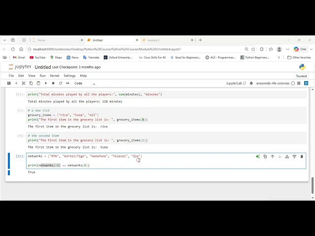Click the kernel status circle indicator
Image resolution: width=315 pixels, height=236 pixels.
coord(293,83)
